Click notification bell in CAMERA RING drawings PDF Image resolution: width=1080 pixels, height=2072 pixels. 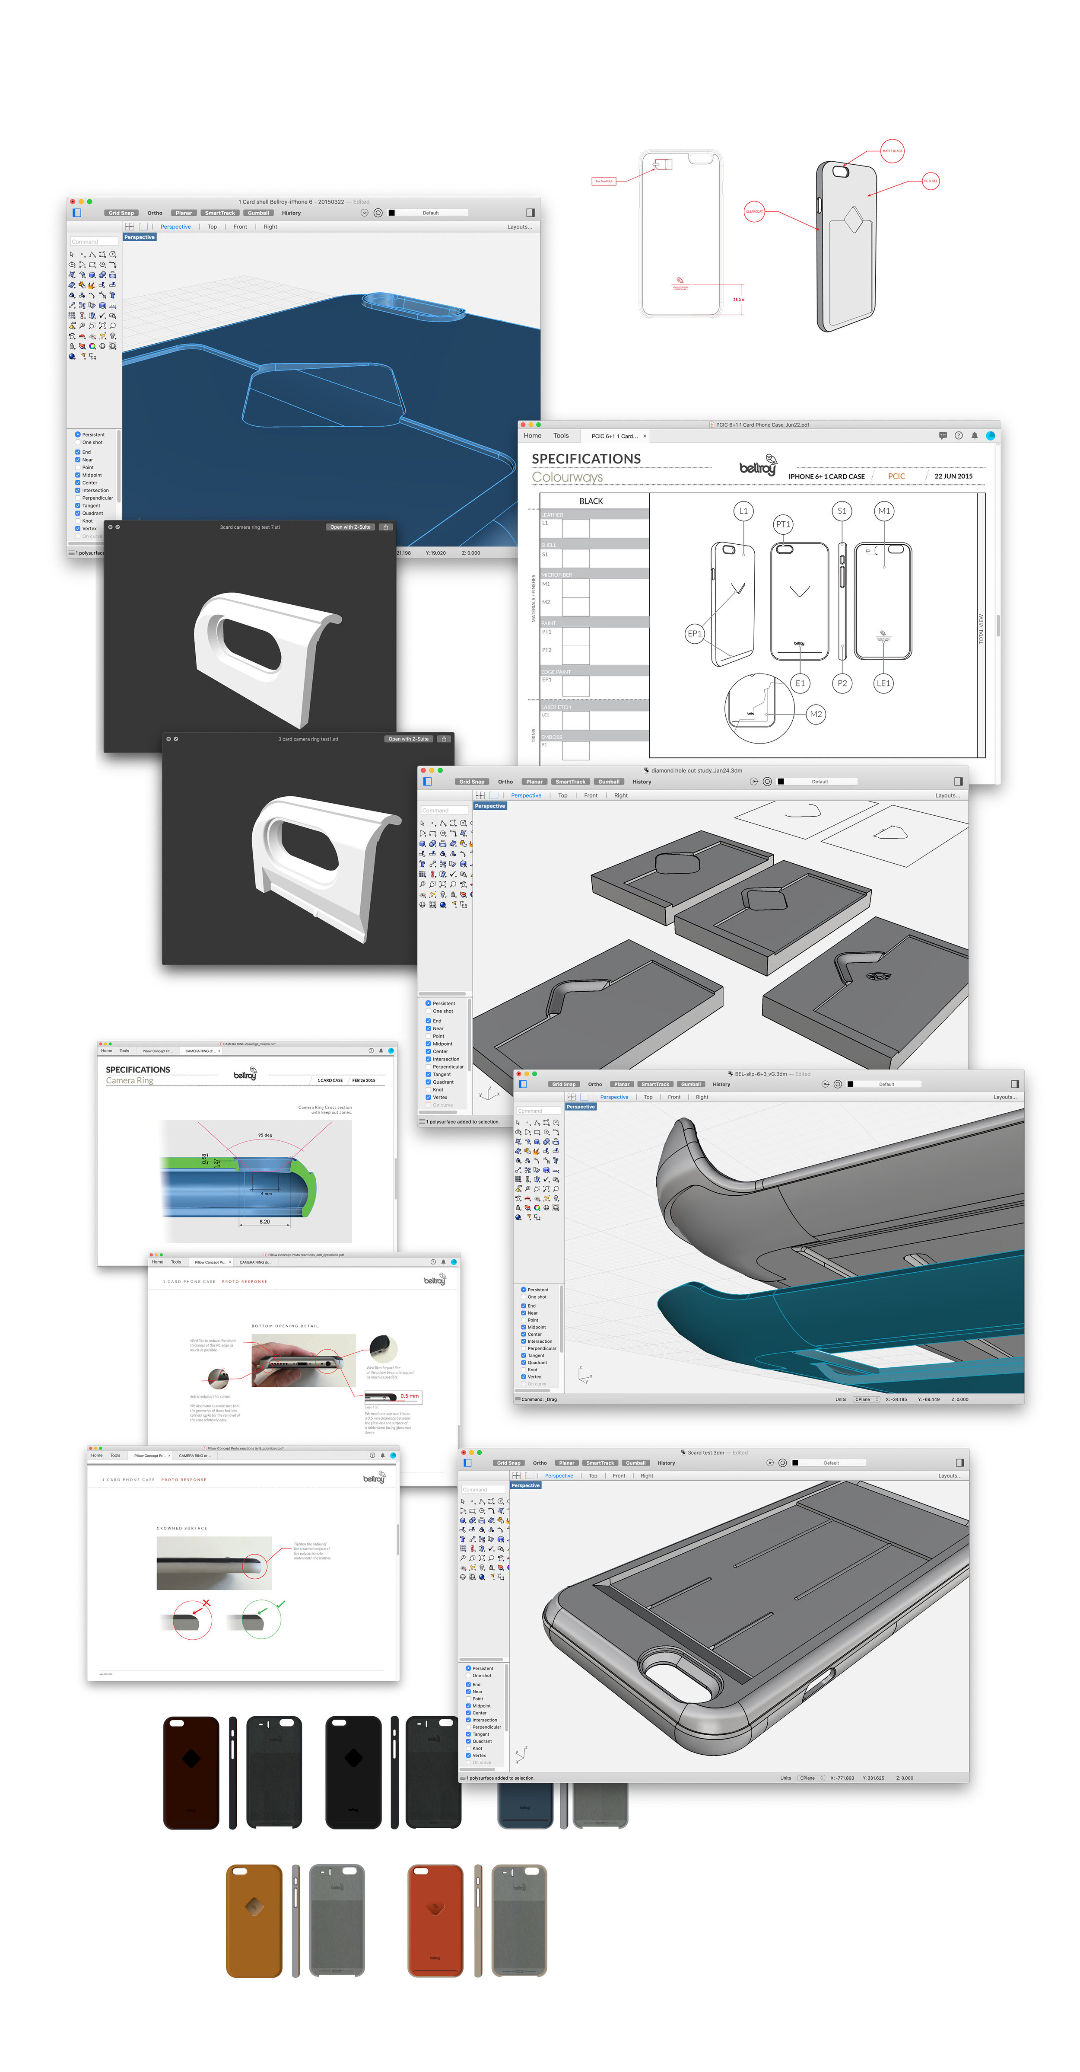381,1050
